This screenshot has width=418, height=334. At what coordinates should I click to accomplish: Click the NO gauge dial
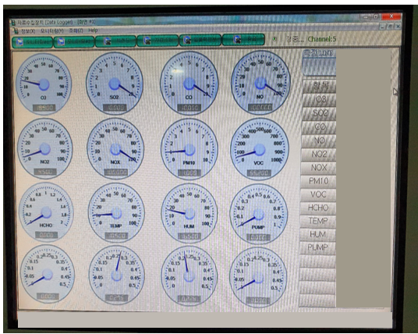[x=260, y=83]
